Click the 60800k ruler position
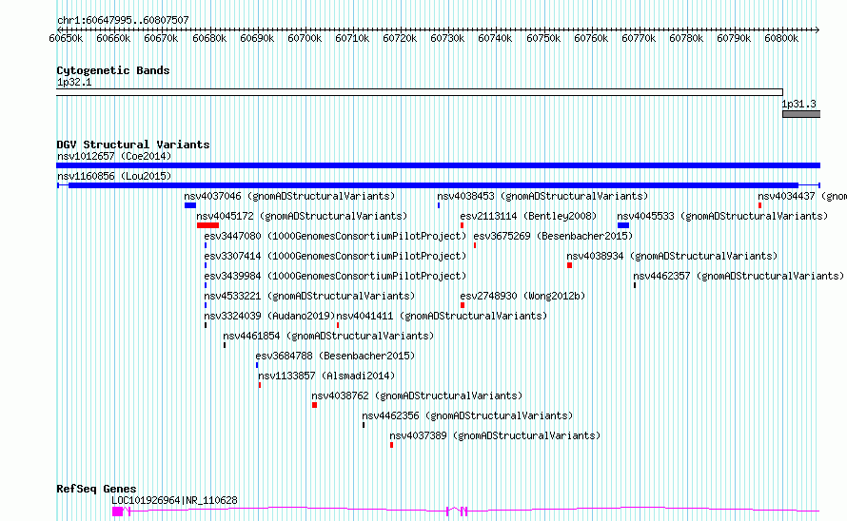 (781, 39)
